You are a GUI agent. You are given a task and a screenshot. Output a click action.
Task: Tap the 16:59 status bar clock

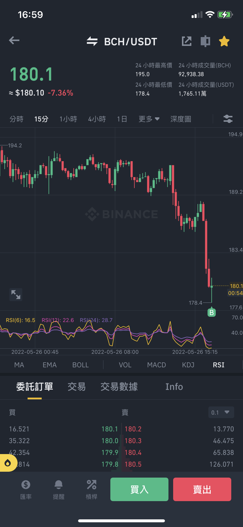(x=31, y=15)
